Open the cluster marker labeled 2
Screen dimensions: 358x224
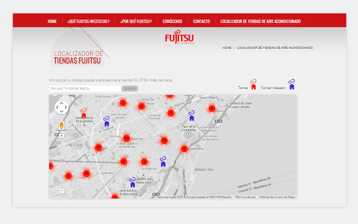(x=124, y=162)
